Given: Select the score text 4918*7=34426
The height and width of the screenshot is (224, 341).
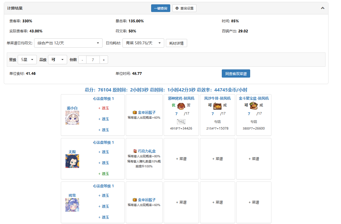Looking at the screenshot, I should (181, 128).
